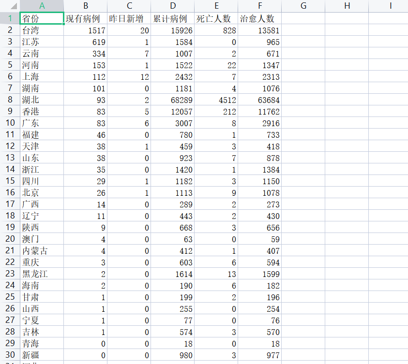This screenshot has width=408, height=364.
Task: Select row 1 header
Action: pyautogui.click(x=10, y=18)
